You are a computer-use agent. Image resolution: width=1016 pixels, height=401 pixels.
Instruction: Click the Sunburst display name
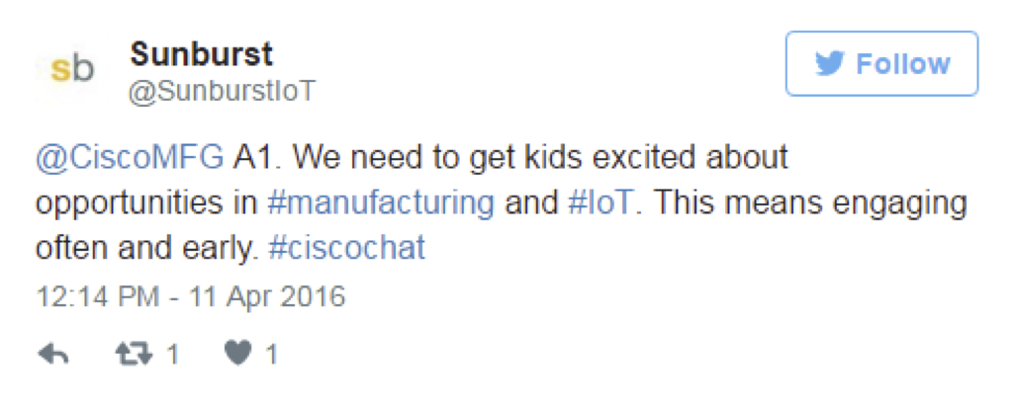click(x=202, y=54)
